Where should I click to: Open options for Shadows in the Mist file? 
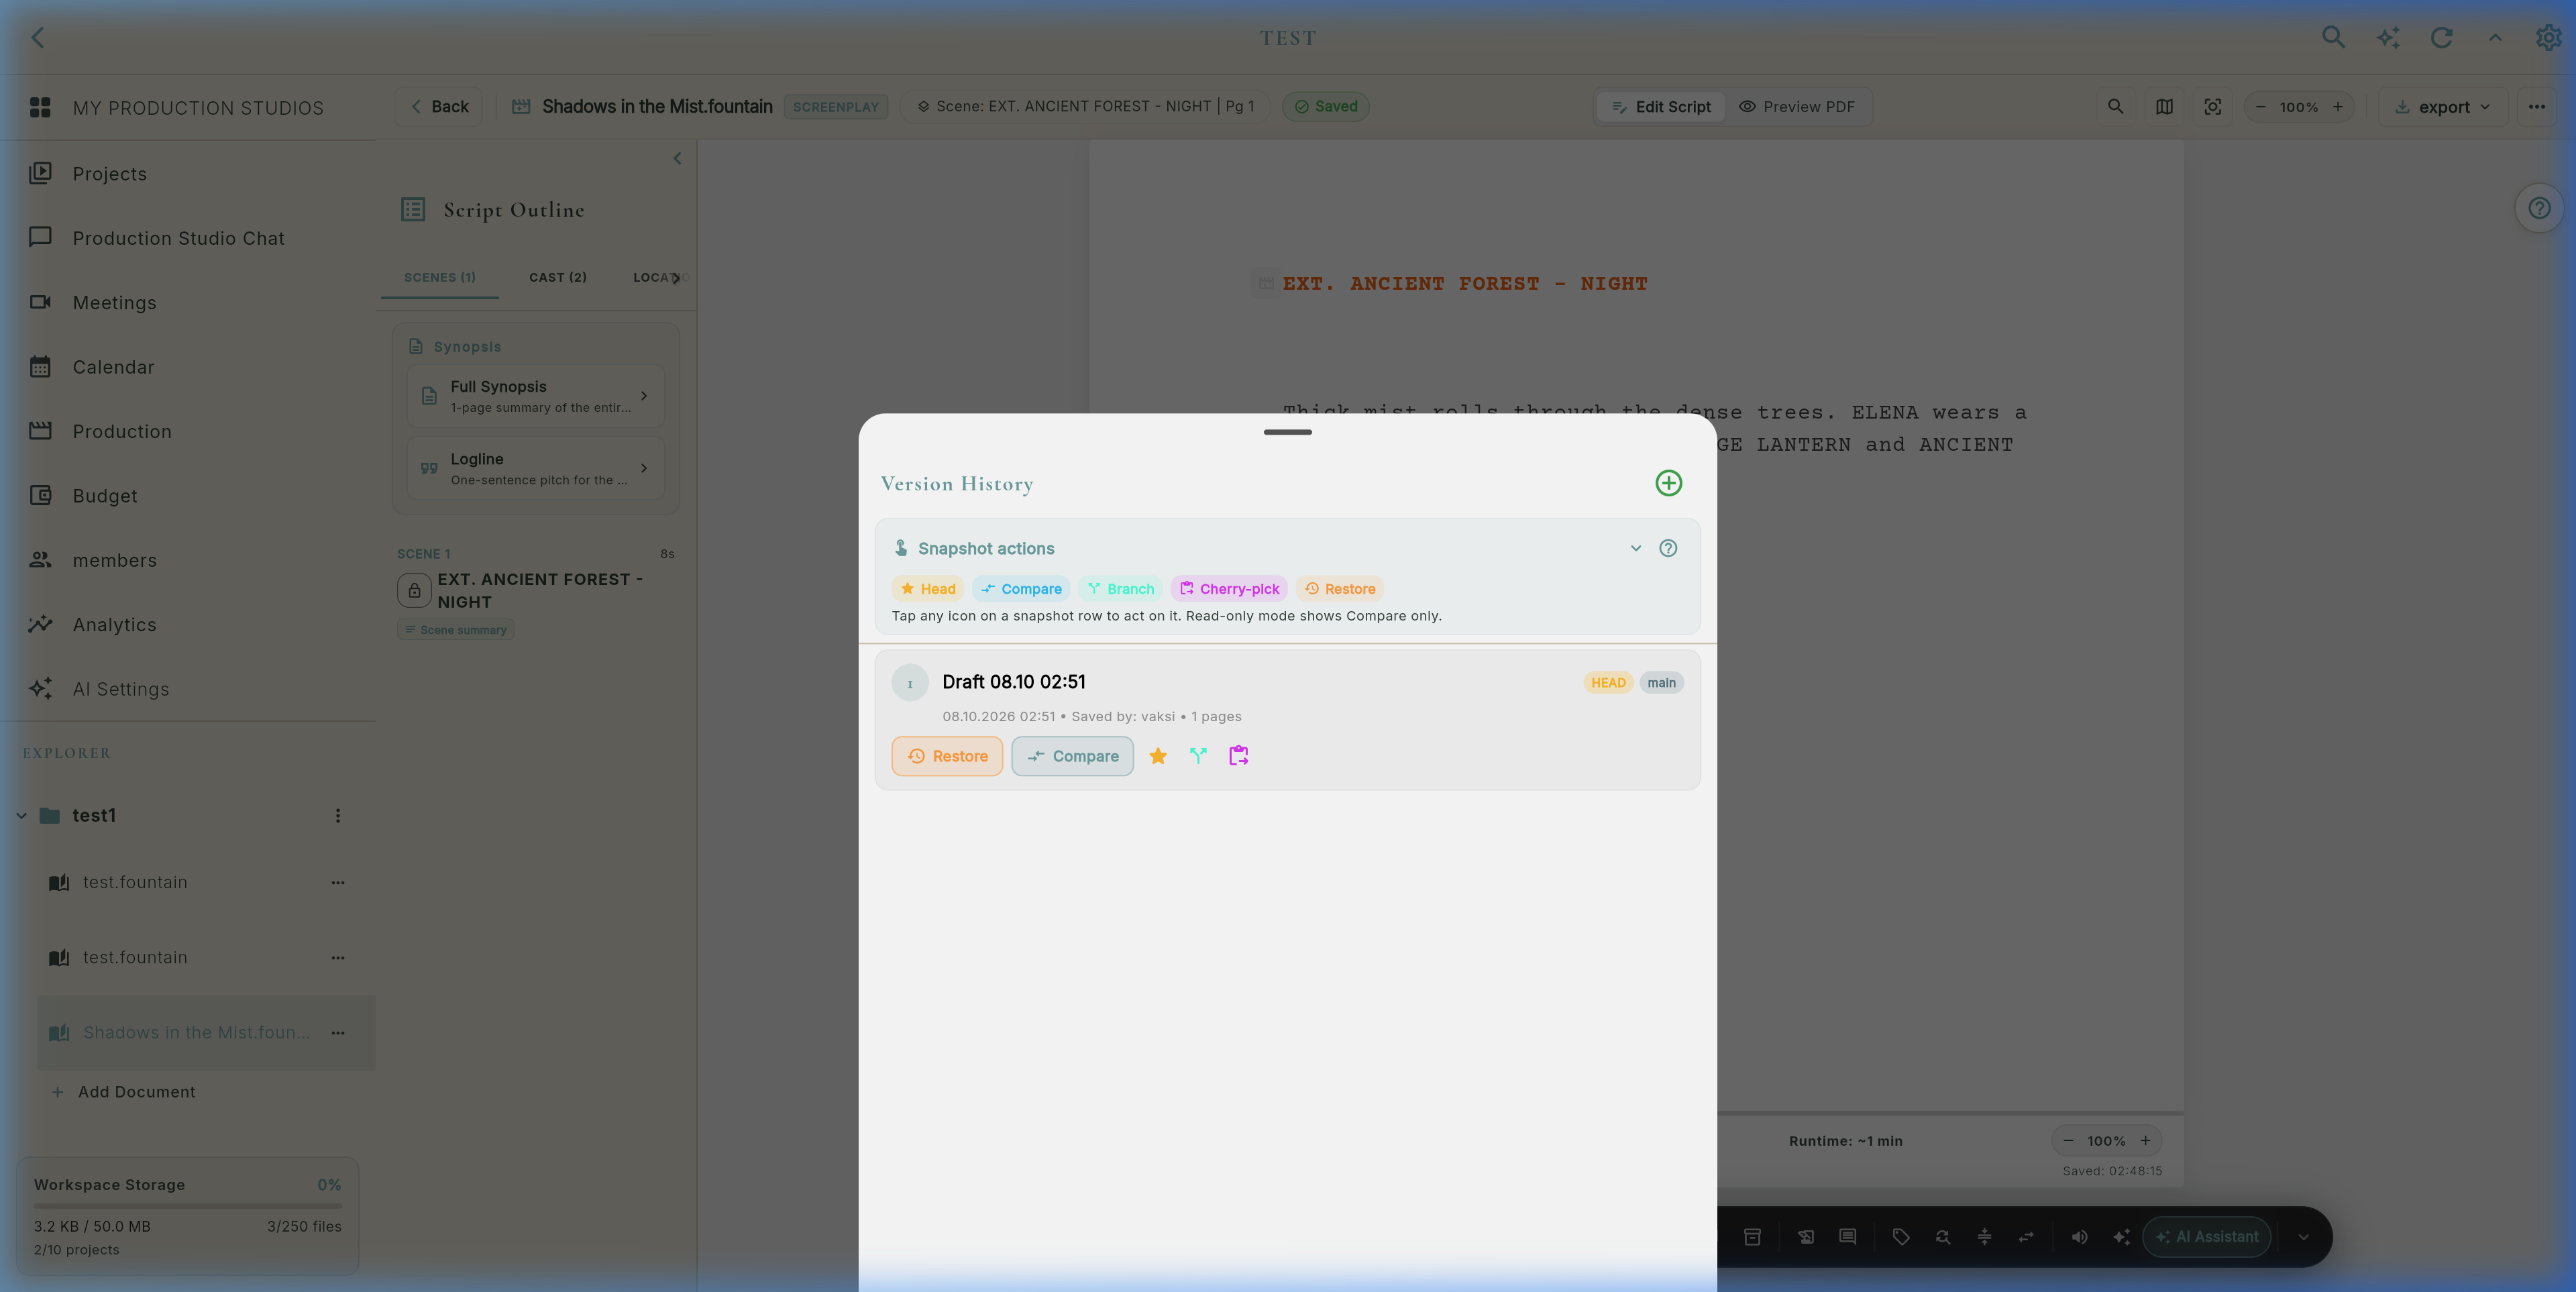[338, 1033]
